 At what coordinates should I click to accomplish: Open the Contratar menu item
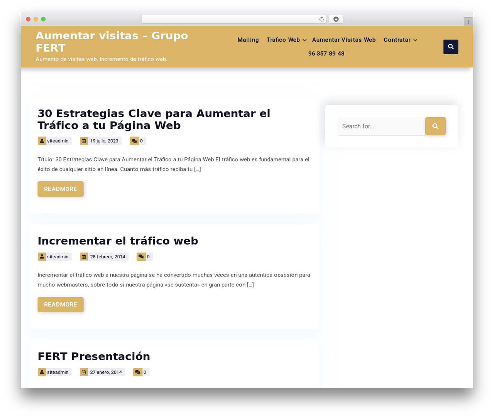(397, 40)
